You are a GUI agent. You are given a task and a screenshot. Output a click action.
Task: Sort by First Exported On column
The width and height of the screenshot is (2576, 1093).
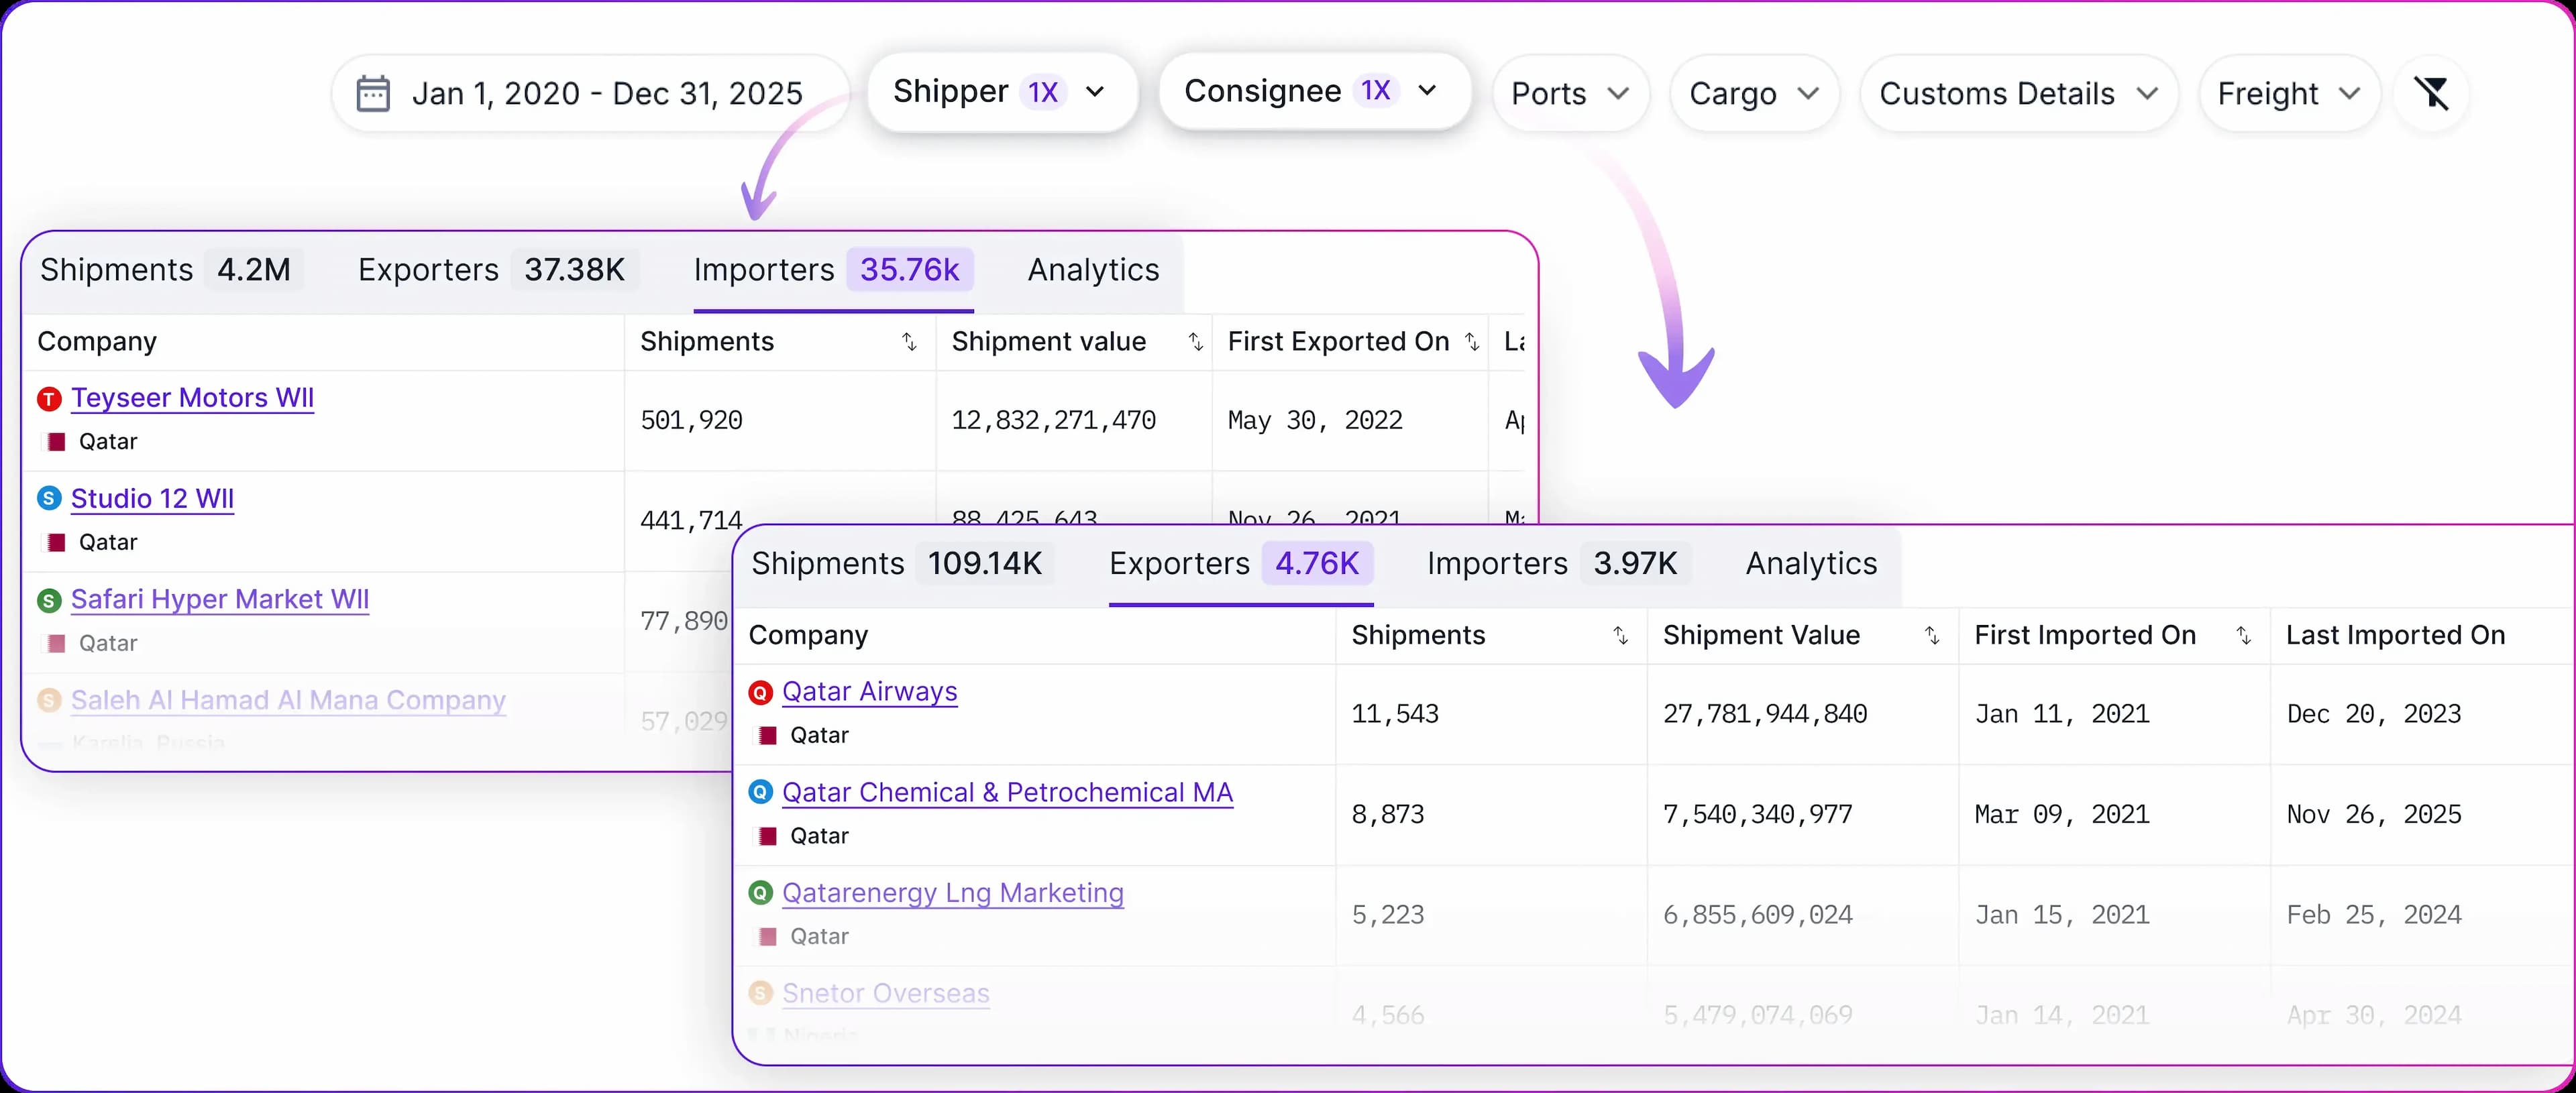[x=1471, y=342]
